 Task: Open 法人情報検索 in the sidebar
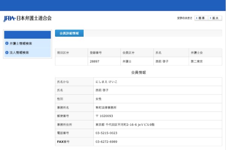(19, 52)
